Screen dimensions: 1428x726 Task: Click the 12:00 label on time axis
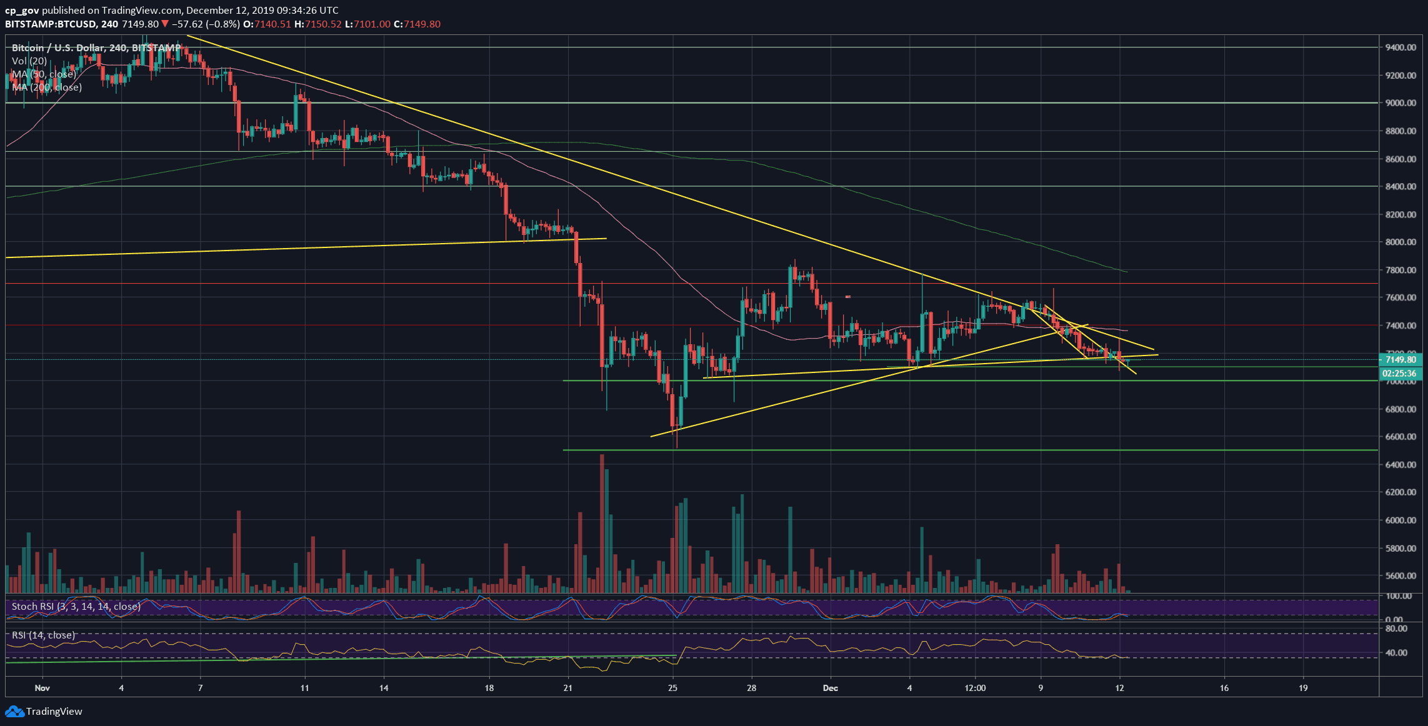pos(975,688)
